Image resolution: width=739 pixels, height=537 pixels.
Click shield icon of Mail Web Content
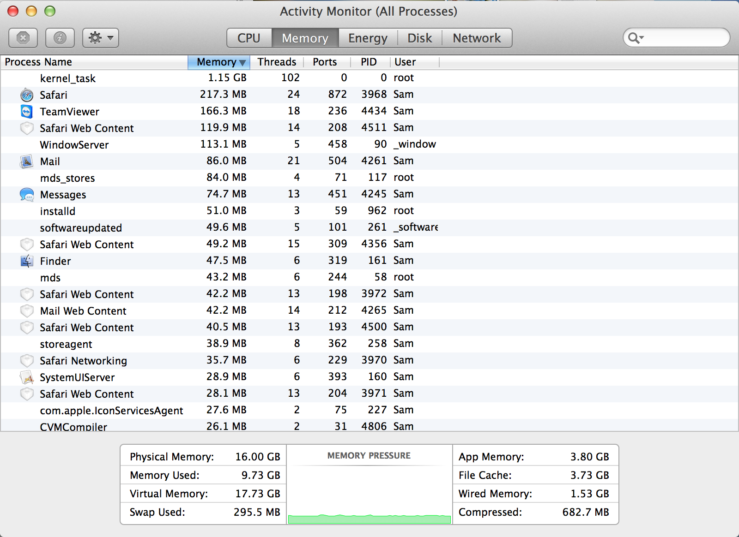27,311
